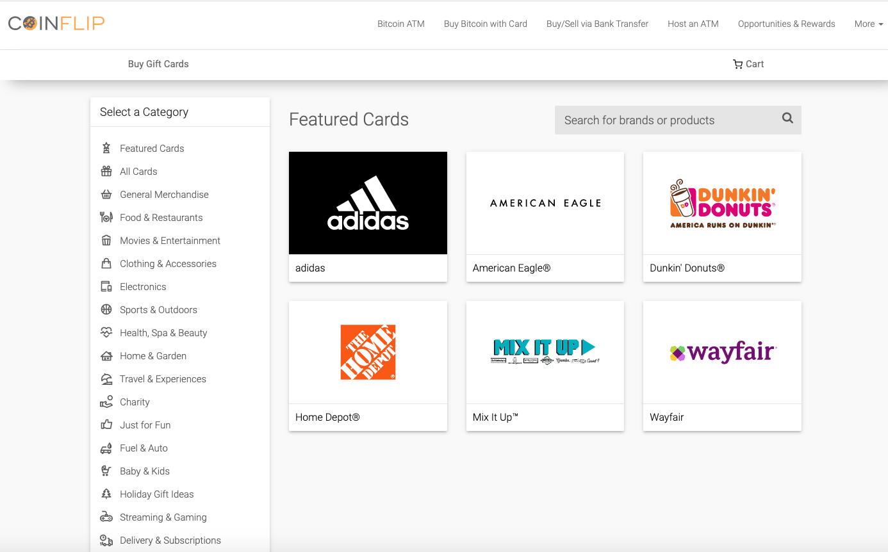Select Home & Garden category label
The height and width of the screenshot is (552, 888).
click(153, 355)
